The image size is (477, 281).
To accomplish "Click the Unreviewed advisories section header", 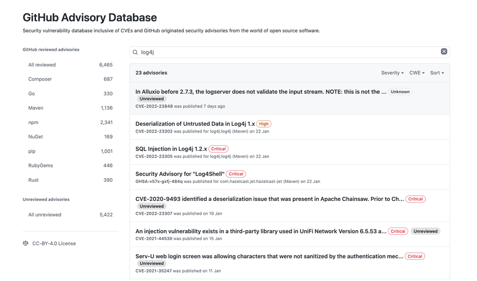I will pyautogui.click(x=46, y=199).
